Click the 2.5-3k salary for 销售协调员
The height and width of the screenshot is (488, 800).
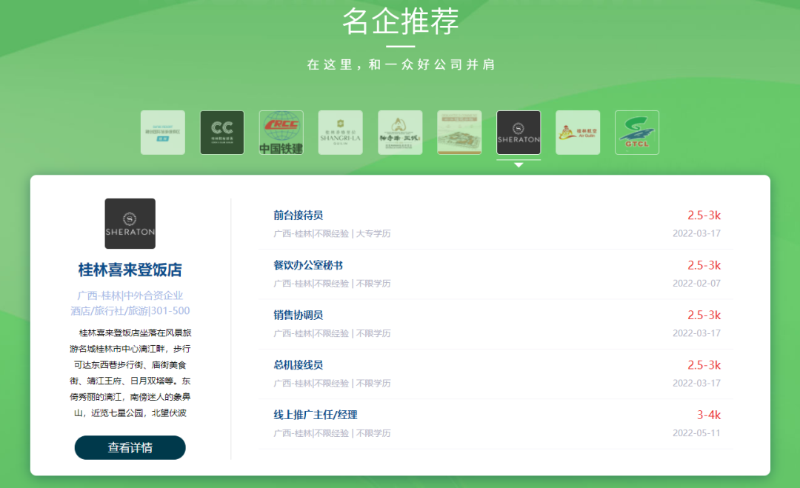pyautogui.click(x=704, y=315)
